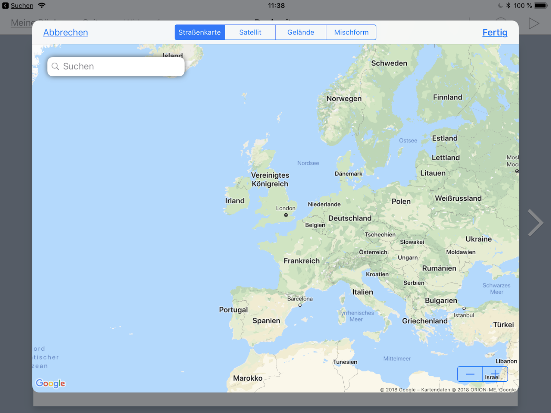Click the Lettland country label
Screen dimensions: 551x413
coord(446,158)
